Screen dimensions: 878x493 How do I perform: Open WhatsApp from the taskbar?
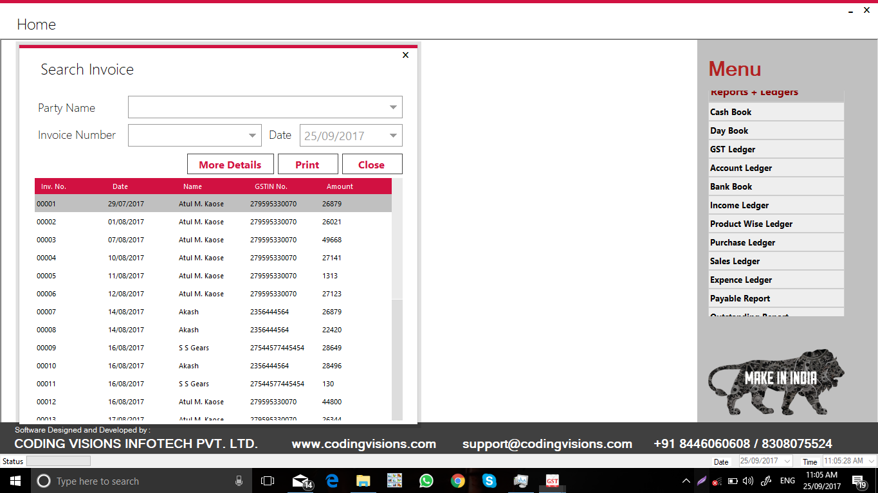click(x=426, y=481)
